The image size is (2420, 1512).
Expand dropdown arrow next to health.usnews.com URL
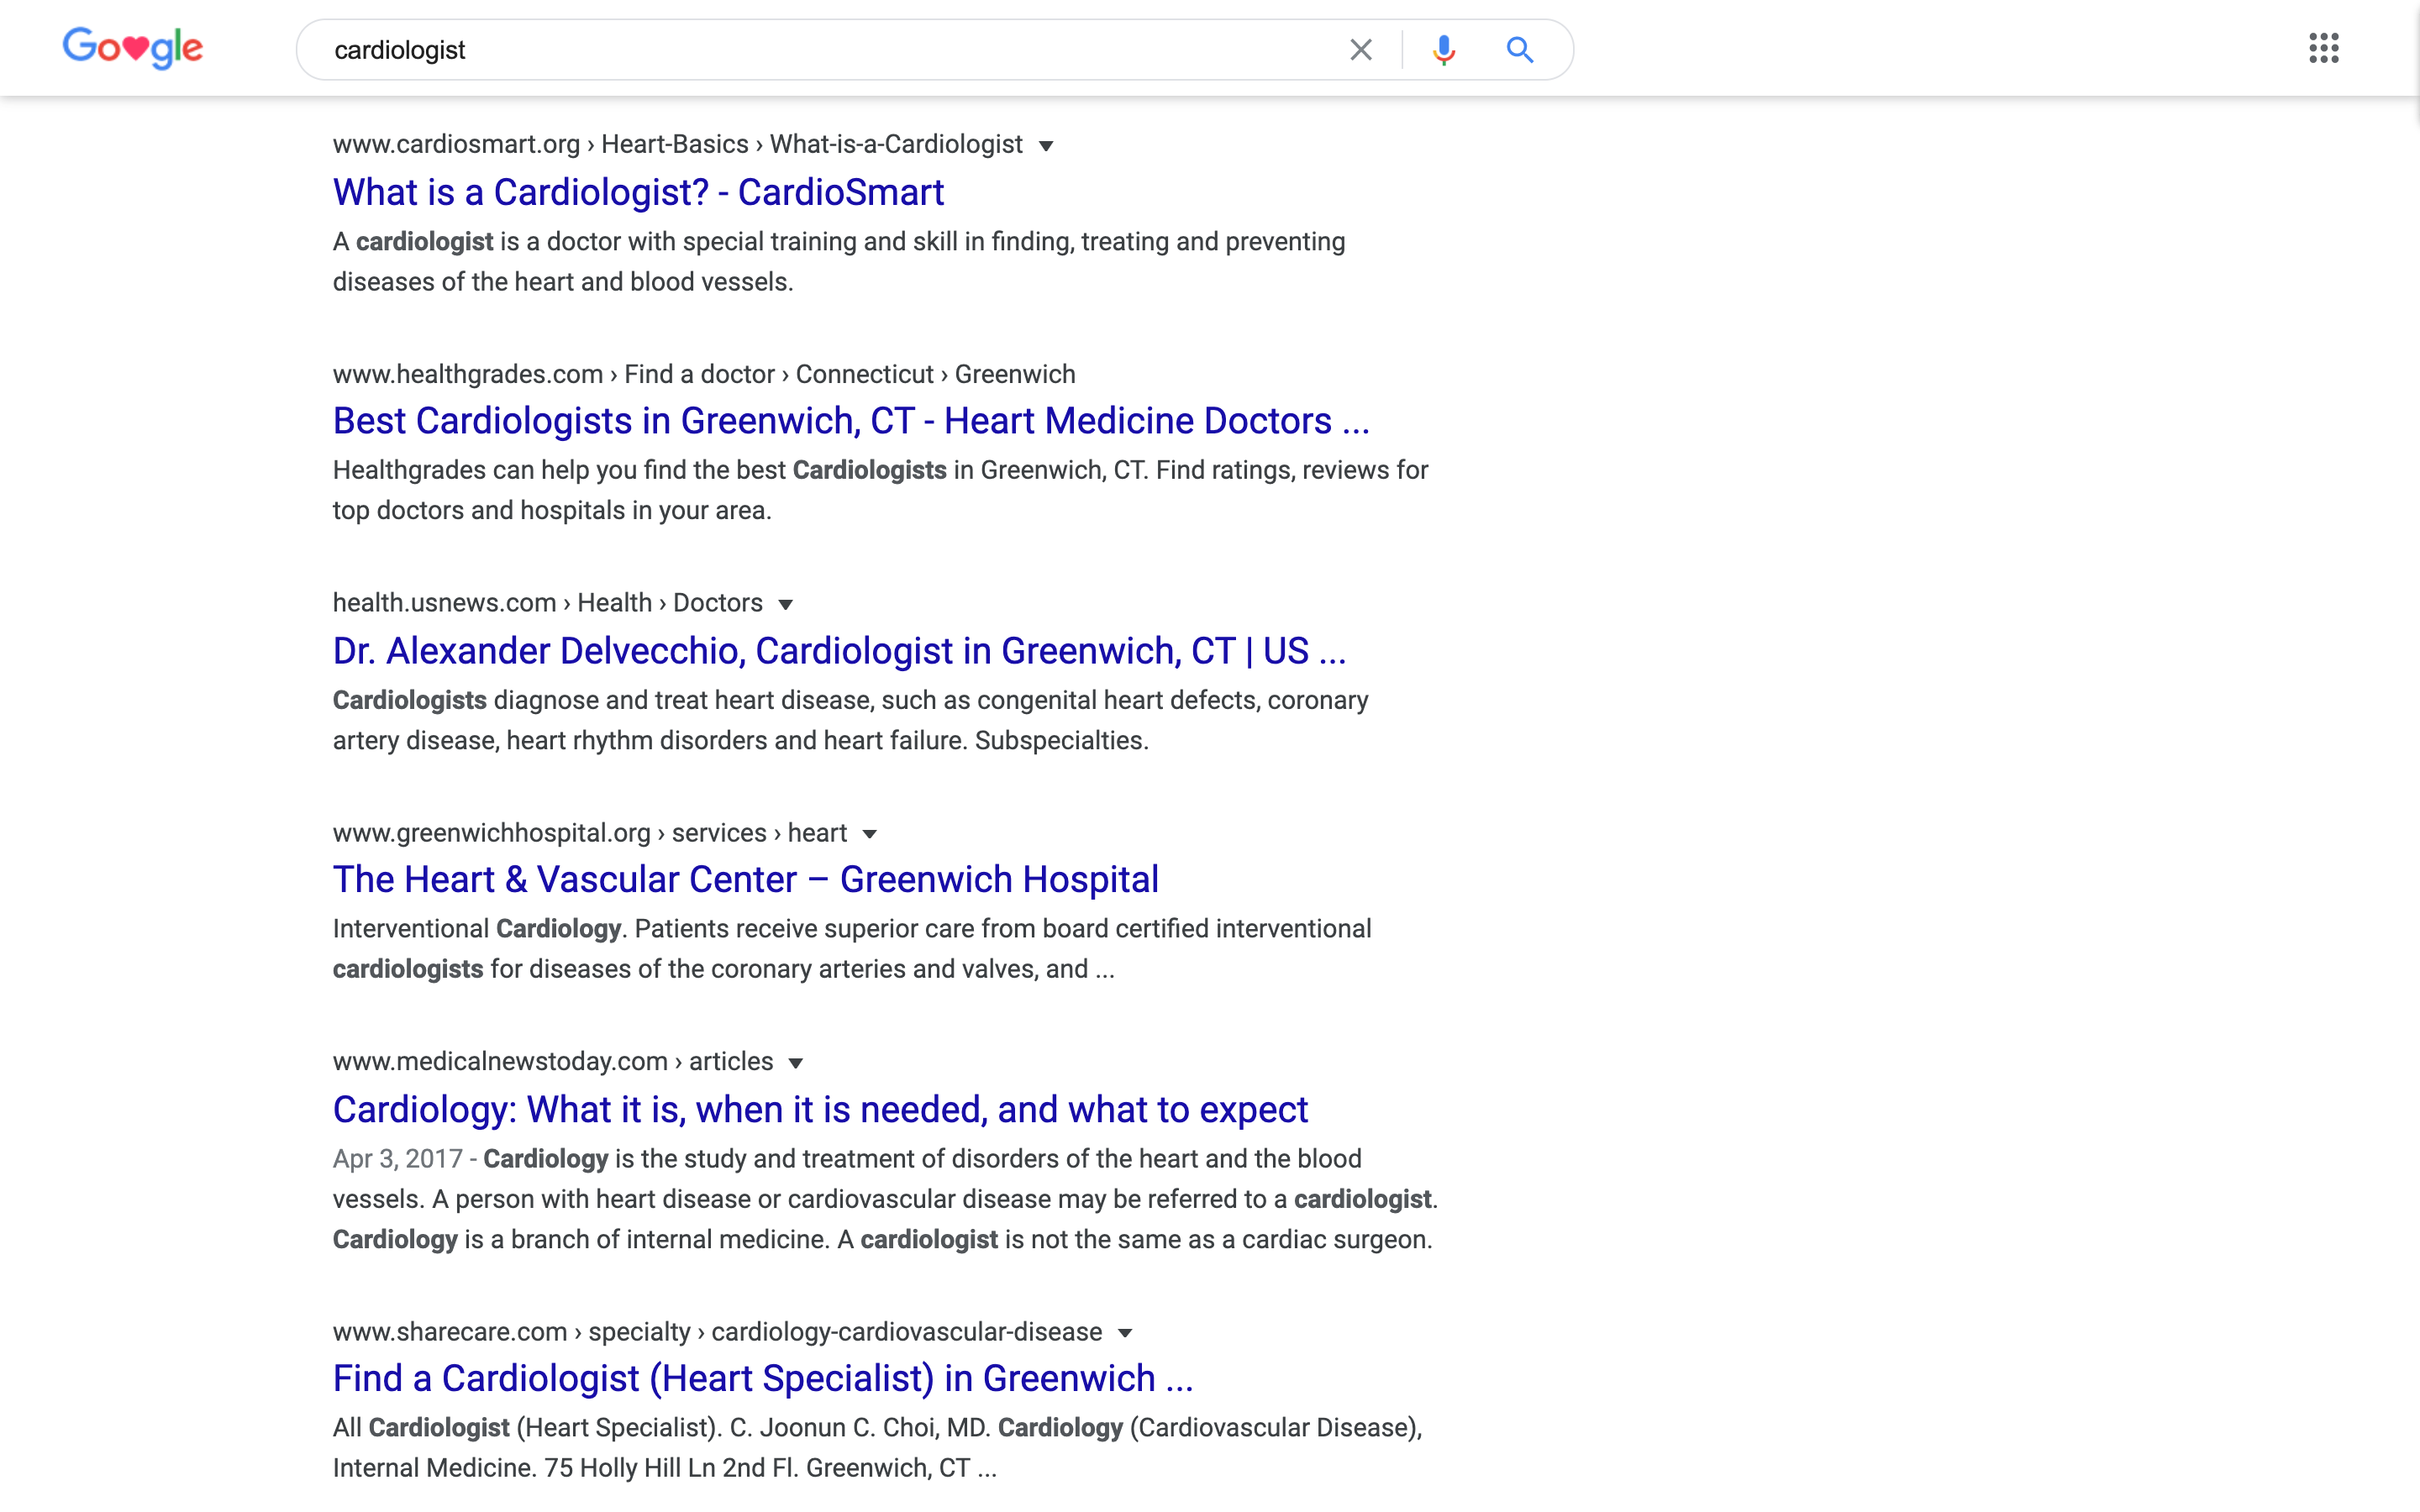pos(786,605)
